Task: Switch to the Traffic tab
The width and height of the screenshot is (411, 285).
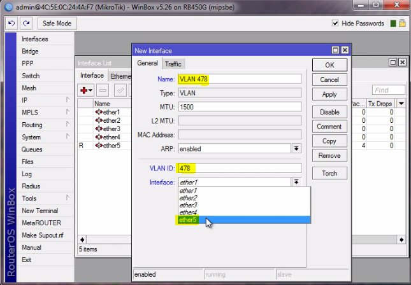Action: point(173,64)
